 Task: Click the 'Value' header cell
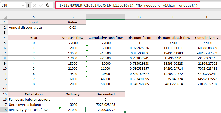[x=73, y=22]
